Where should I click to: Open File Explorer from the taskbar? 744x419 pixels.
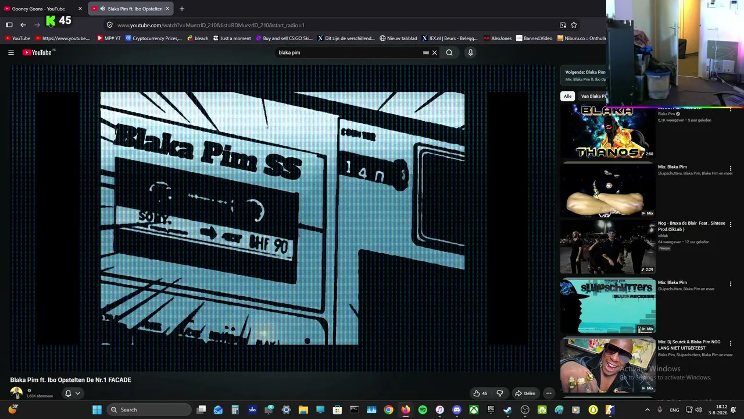(x=303, y=410)
